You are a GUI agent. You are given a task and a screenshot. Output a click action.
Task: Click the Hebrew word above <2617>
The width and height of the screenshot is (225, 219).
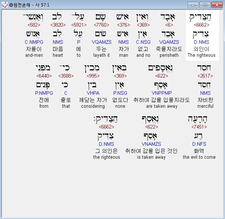coord(204,68)
